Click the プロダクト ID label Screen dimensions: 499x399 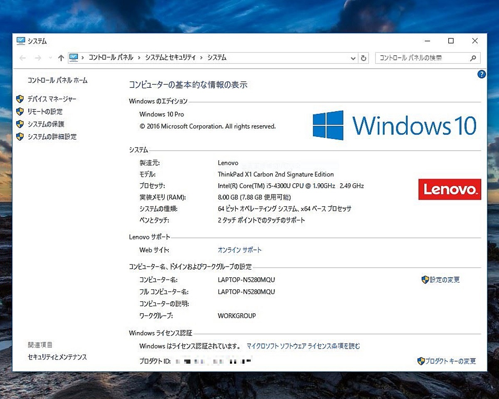click(x=155, y=361)
